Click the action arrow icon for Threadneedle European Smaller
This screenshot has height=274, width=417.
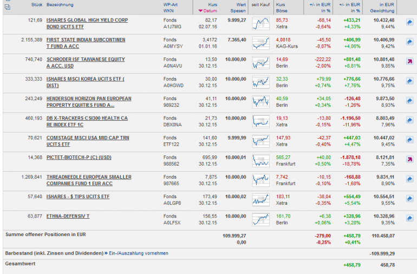[409, 179]
